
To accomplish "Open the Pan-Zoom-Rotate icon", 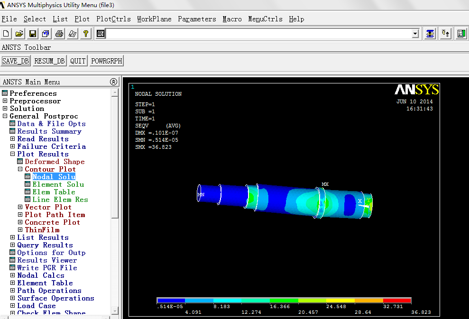I will [46, 34].
